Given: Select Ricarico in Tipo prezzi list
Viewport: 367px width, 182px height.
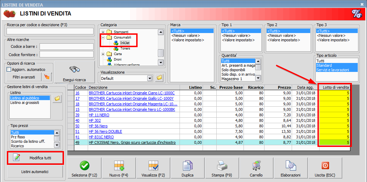Looking at the screenshot, I should [32, 146].
